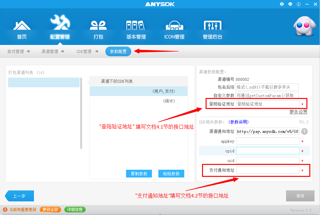This screenshot has width=320, height=215.
Task: Open the feedback chat bubble icon
Action: (290, 4)
